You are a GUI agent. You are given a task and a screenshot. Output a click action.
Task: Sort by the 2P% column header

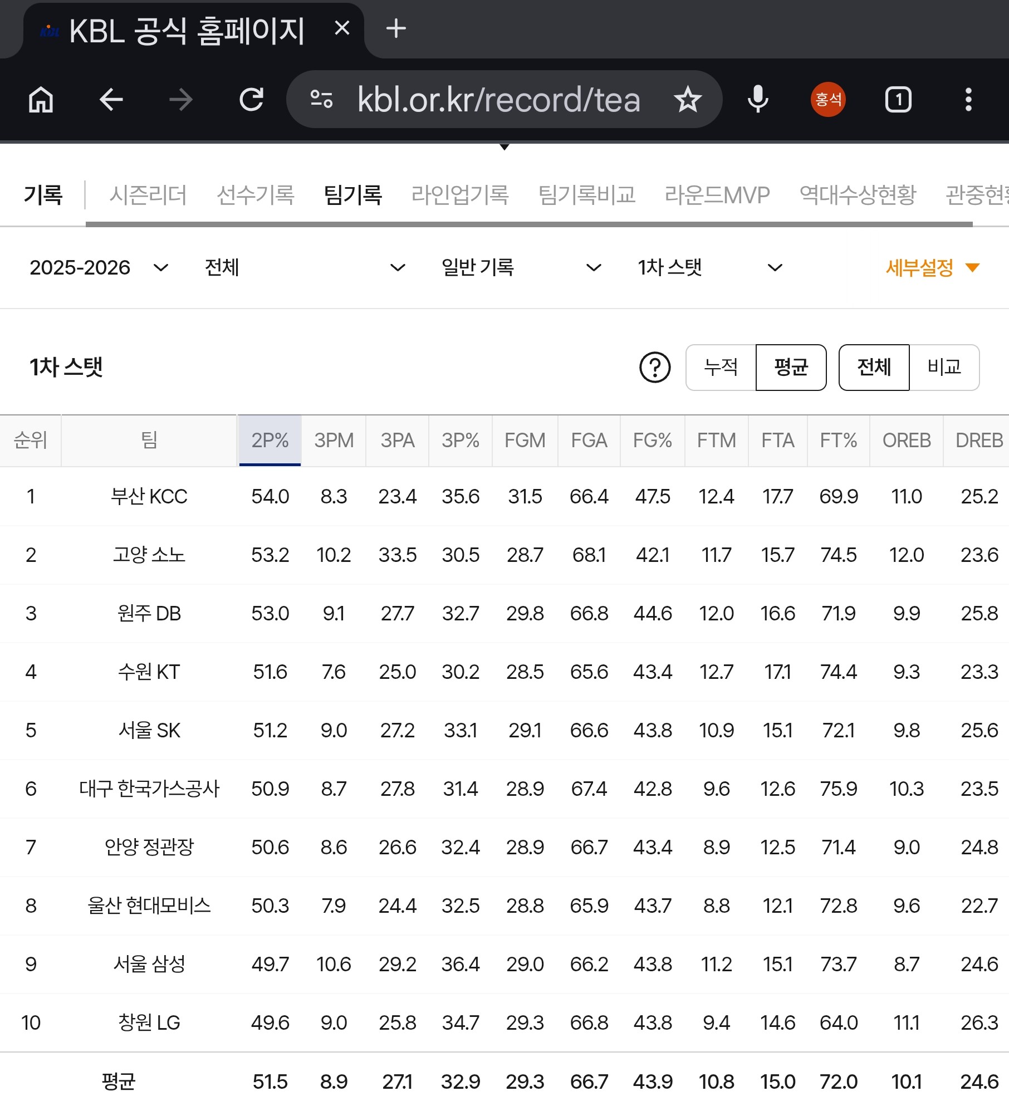coord(270,441)
